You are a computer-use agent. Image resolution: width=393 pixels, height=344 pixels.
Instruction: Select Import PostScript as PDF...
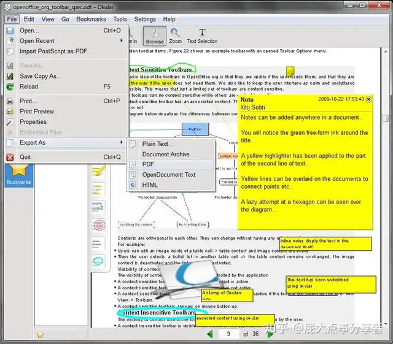[x=66, y=52]
